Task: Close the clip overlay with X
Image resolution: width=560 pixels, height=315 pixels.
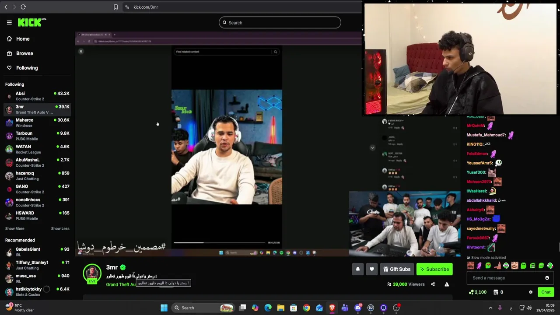Action: 81,52
